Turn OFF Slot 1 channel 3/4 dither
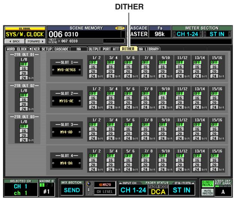This screenshot has width=234, height=198. [x=110, y=62]
